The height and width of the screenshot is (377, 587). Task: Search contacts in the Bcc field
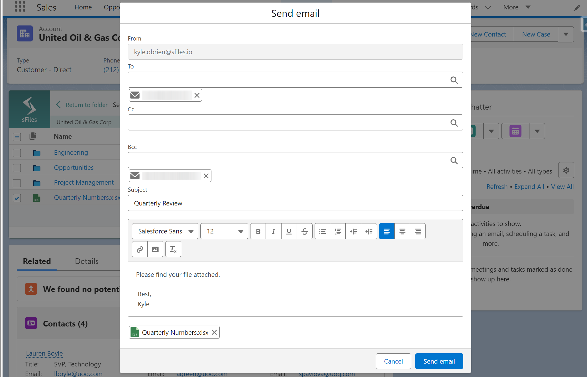tap(454, 160)
